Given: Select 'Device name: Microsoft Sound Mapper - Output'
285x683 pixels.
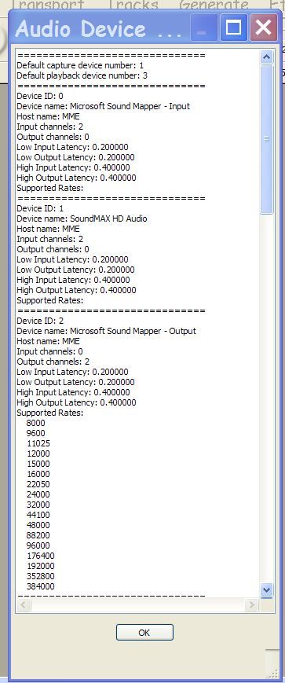Looking at the screenshot, I should point(106,331).
